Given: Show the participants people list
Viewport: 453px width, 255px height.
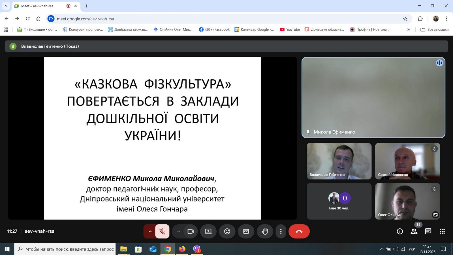Looking at the screenshot, I should 414,231.
